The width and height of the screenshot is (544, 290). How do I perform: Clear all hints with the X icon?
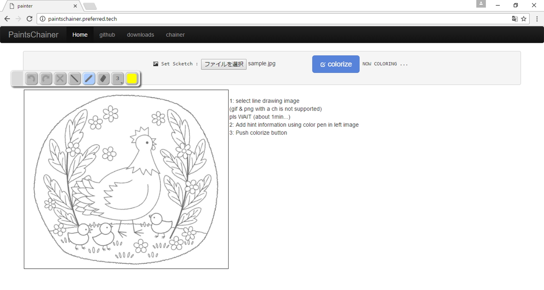coord(60,79)
